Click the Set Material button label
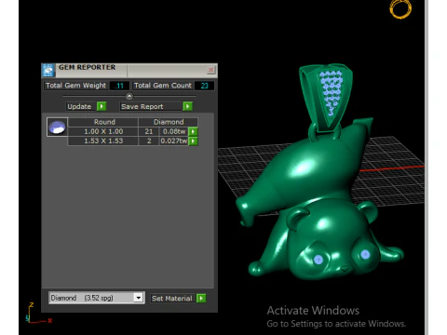Image resolution: width=447 pixels, height=335 pixels. click(172, 299)
